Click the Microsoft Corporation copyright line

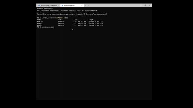click(x=68, y=10)
